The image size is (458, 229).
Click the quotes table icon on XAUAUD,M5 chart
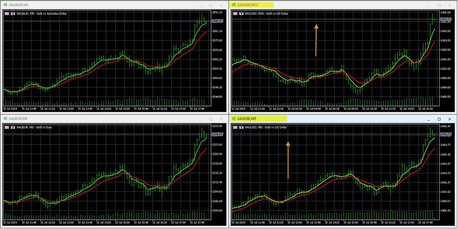point(7,13)
